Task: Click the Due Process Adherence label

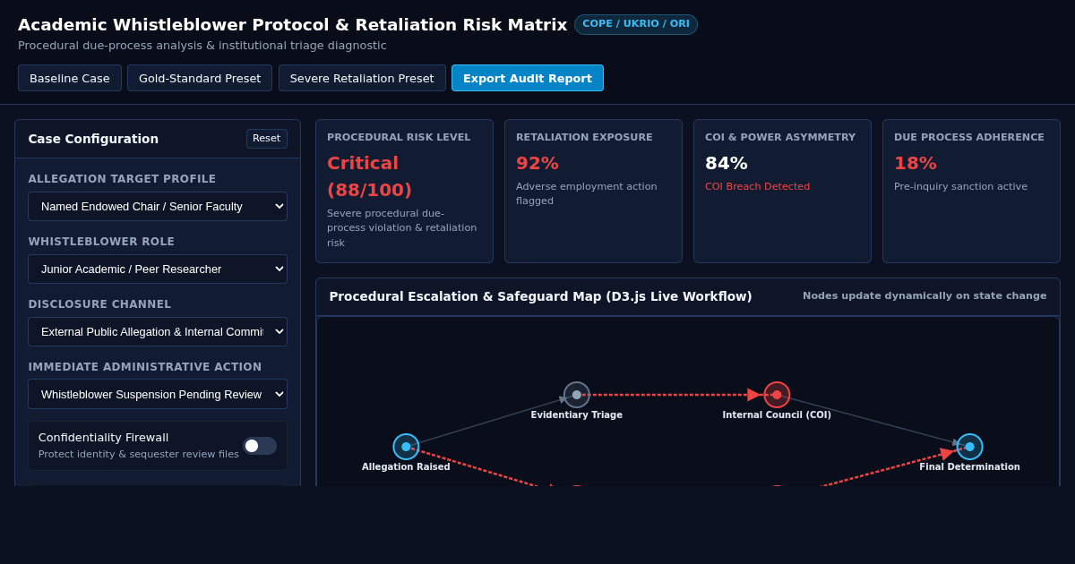Action: tap(969, 138)
